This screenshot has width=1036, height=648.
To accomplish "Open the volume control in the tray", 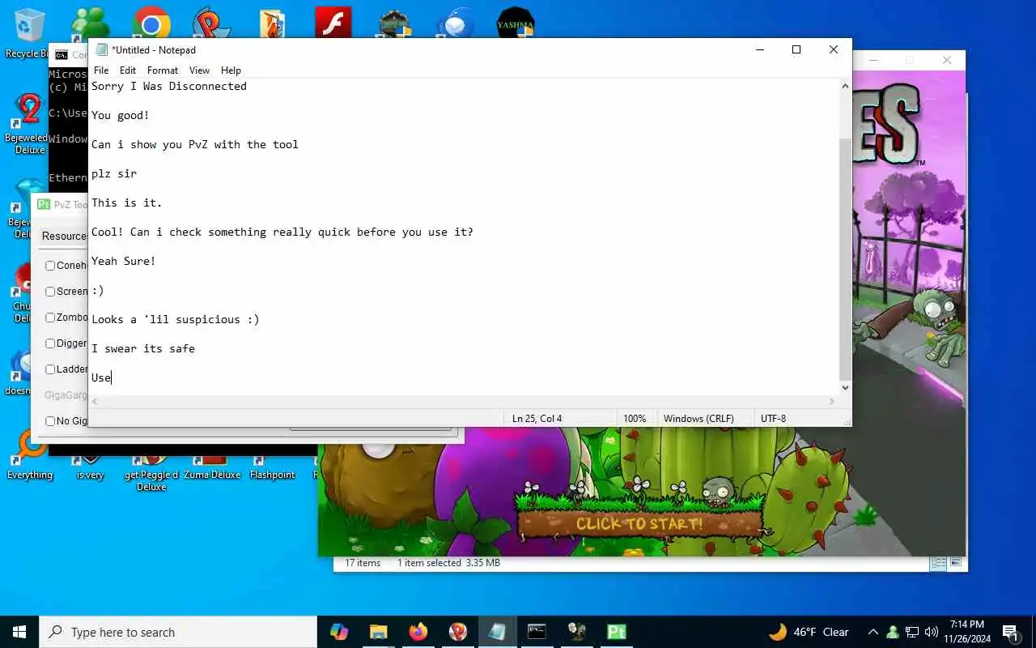I will click(932, 632).
